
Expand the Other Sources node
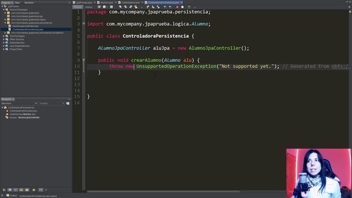coord(4,39)
